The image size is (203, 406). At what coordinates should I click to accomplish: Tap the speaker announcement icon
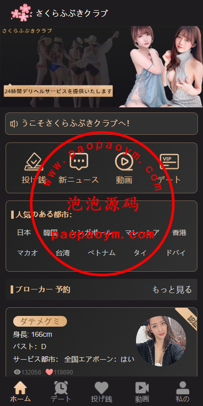click(14, 124)
